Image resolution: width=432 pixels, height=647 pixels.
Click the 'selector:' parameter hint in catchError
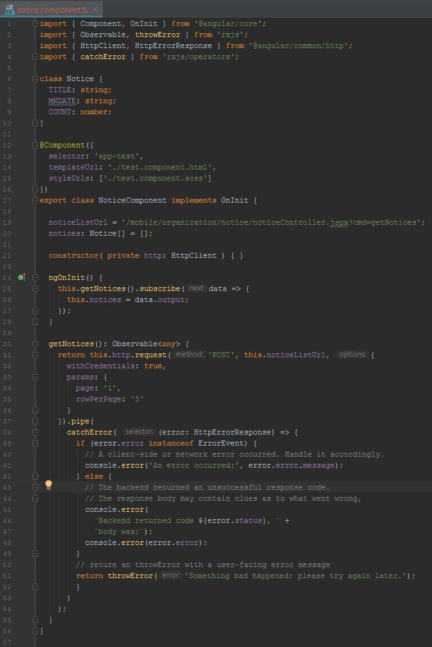click(x=139, y=431)
